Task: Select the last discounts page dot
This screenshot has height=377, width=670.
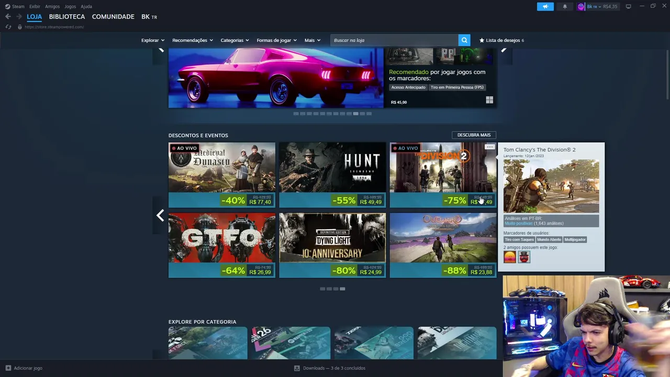Action: 342,289
